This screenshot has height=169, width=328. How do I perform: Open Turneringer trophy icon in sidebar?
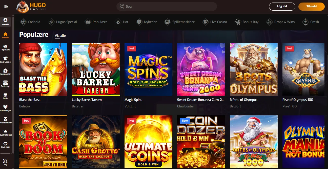5,107
